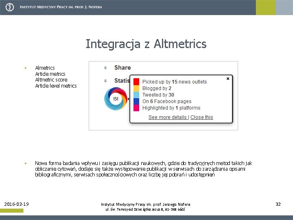Click the date 2016-02-19 in footer
The height and width of the screenshot is (220, 293).
[x=16, y=204]
